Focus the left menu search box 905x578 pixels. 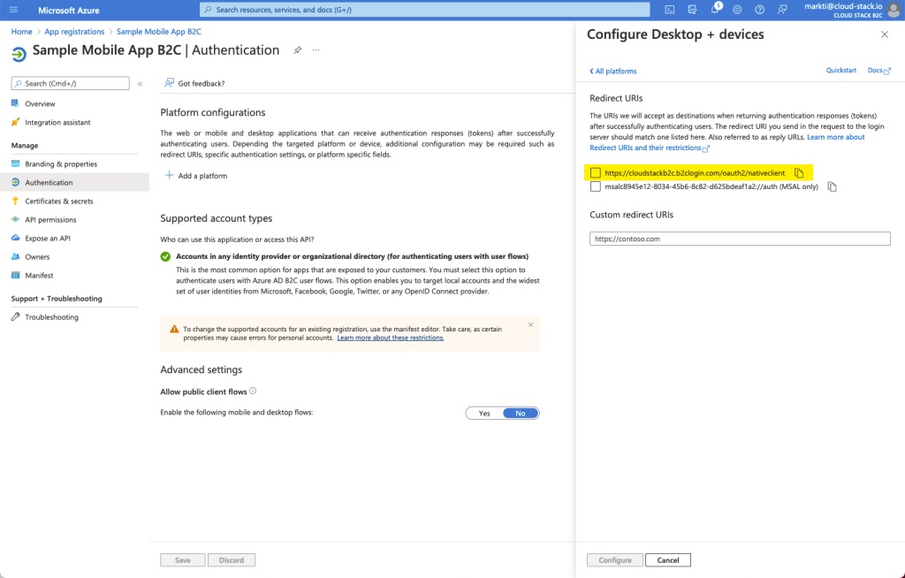[71, 83]
